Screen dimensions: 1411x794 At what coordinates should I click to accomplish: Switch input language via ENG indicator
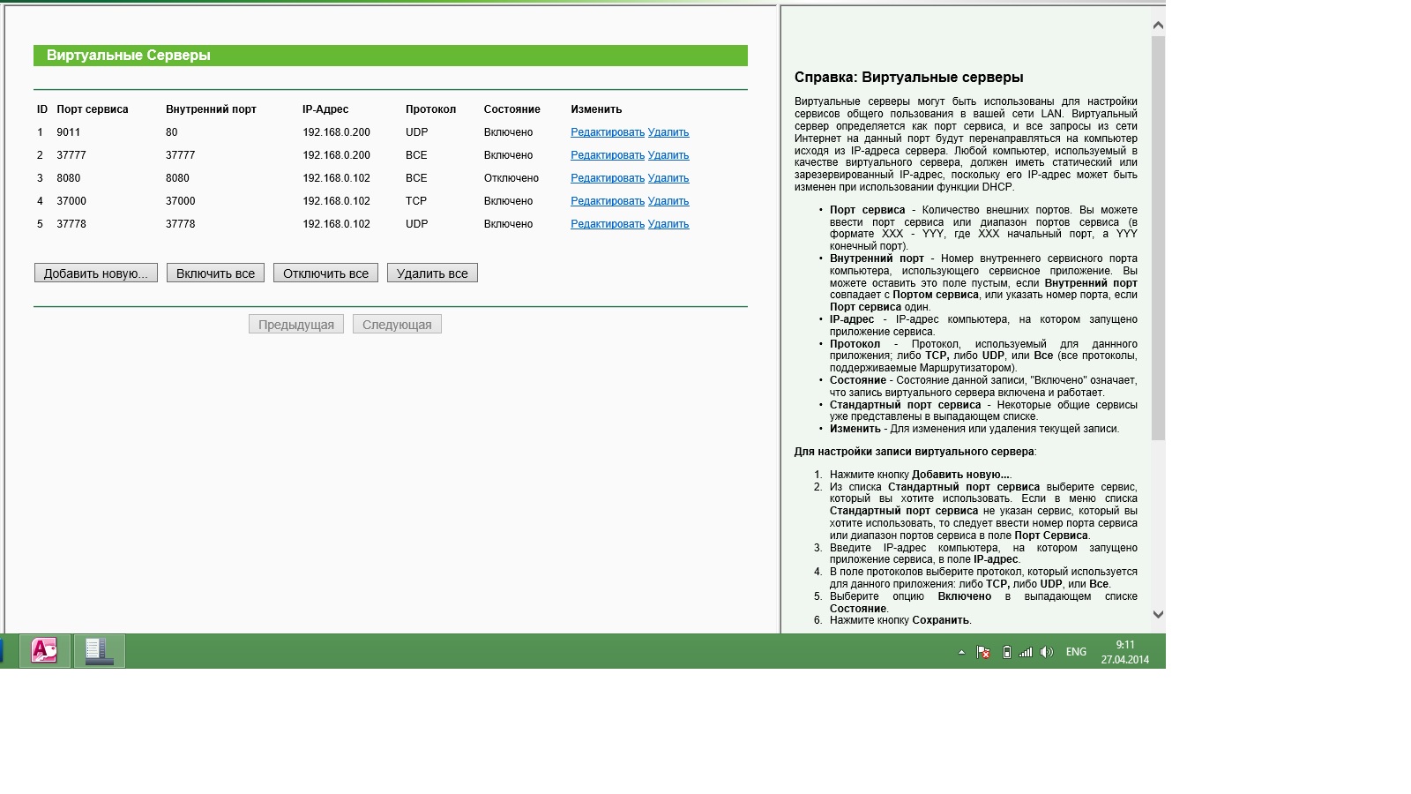coord(1076,652)
